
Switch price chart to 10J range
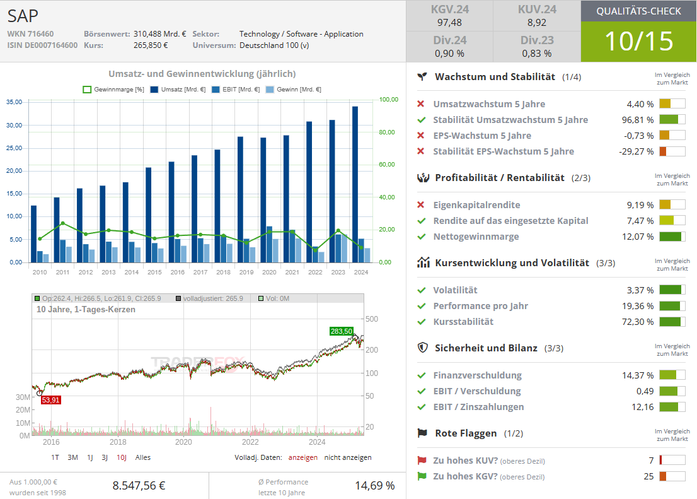coord(122,457)
